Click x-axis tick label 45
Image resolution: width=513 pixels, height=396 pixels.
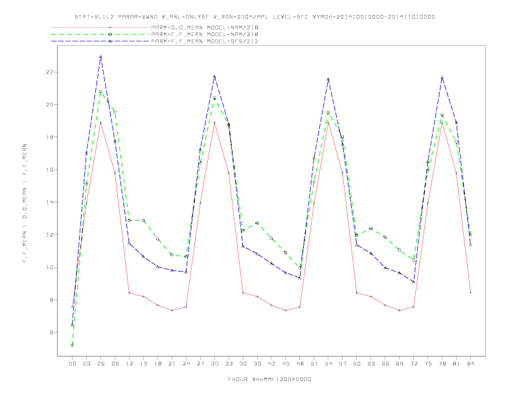pyautogui.click(x=286, y=364)
